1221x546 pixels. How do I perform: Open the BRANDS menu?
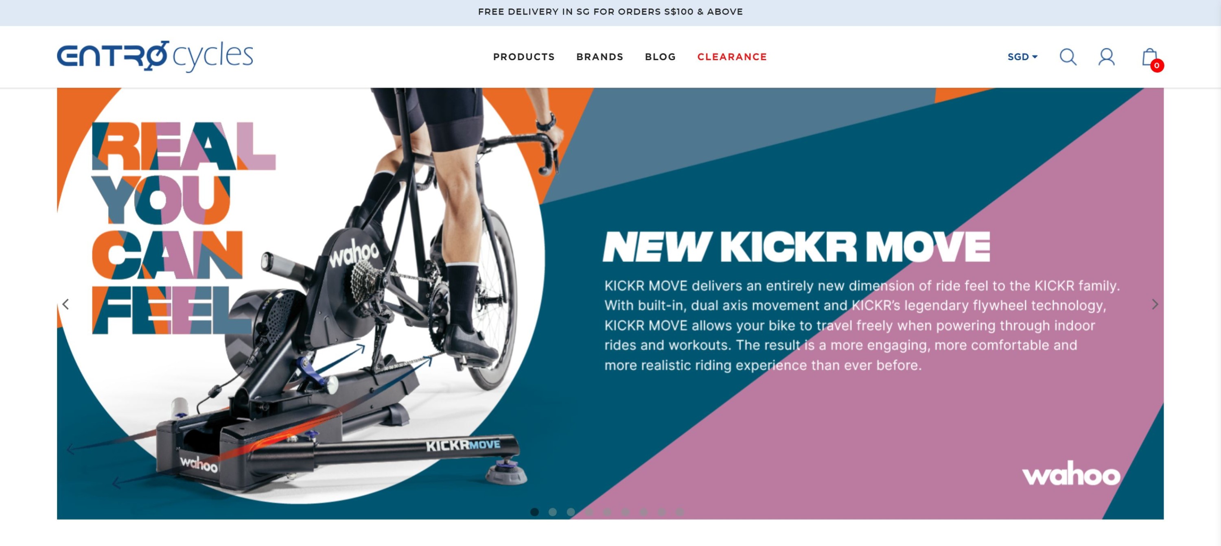pos(600,57)
